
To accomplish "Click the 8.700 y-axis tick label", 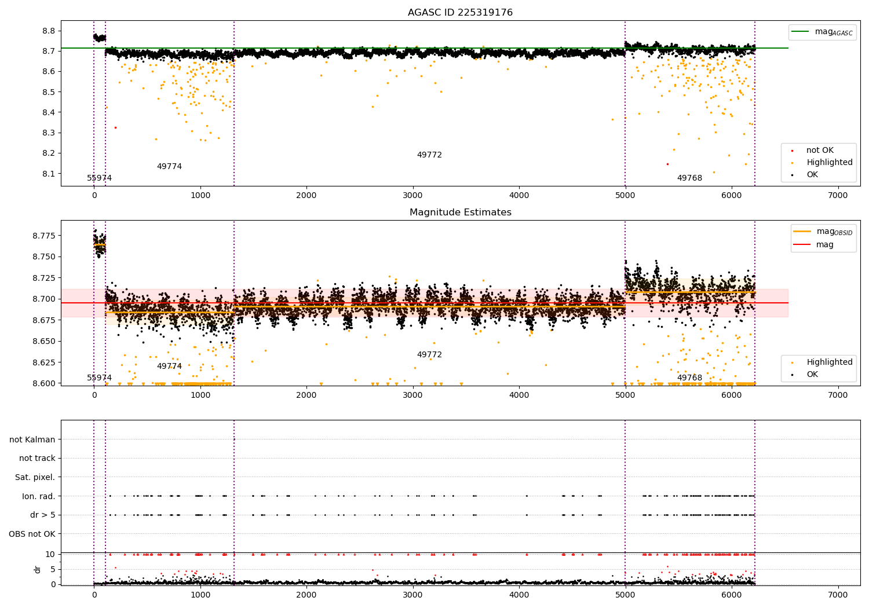I will pos(44,299).
